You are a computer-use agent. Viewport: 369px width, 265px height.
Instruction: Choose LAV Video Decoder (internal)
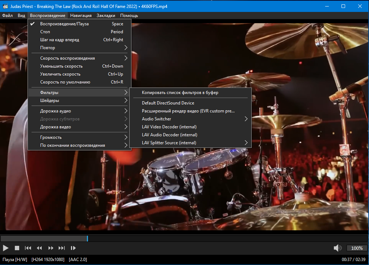point(169,127)
